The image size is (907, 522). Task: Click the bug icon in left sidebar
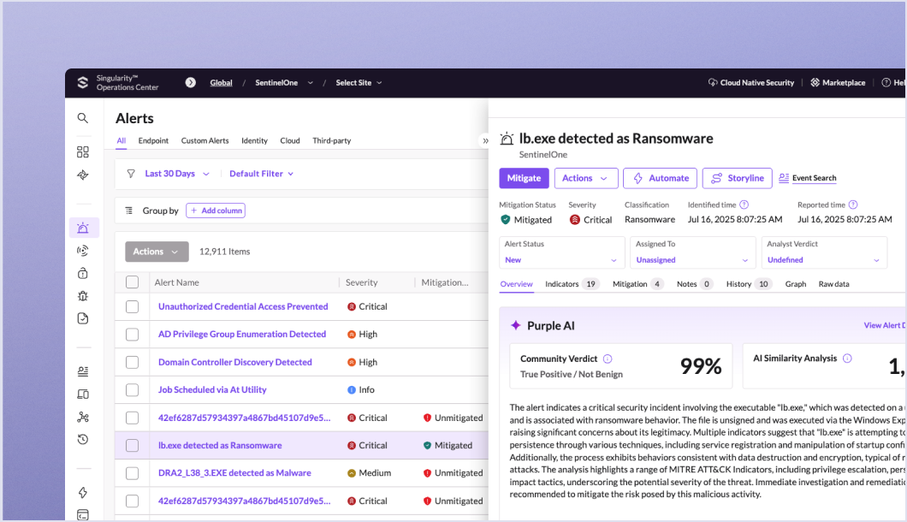[83, 296]
